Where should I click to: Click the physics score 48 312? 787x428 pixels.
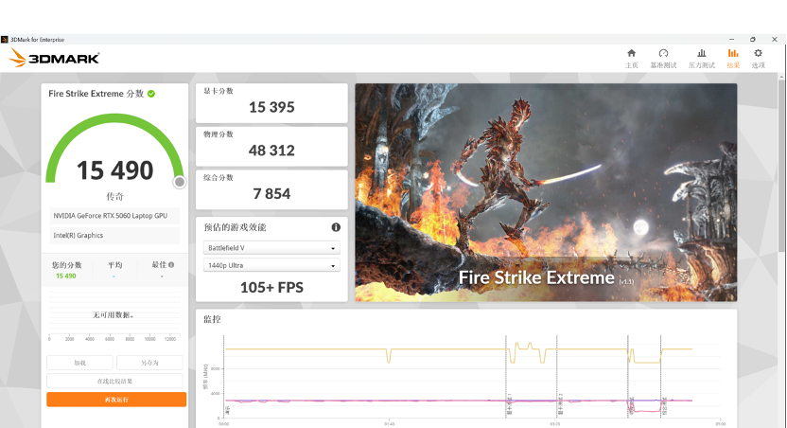pyautogui.click(x=271, y=151)
